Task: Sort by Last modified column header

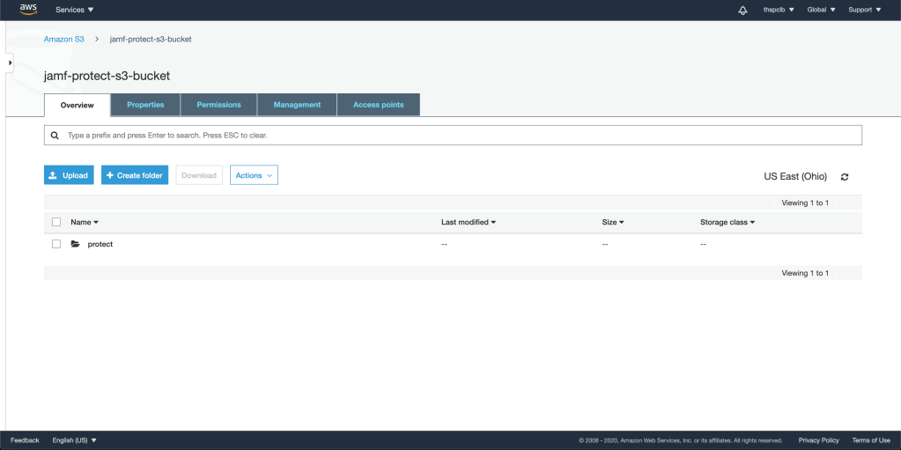Action: click(469, 222)
